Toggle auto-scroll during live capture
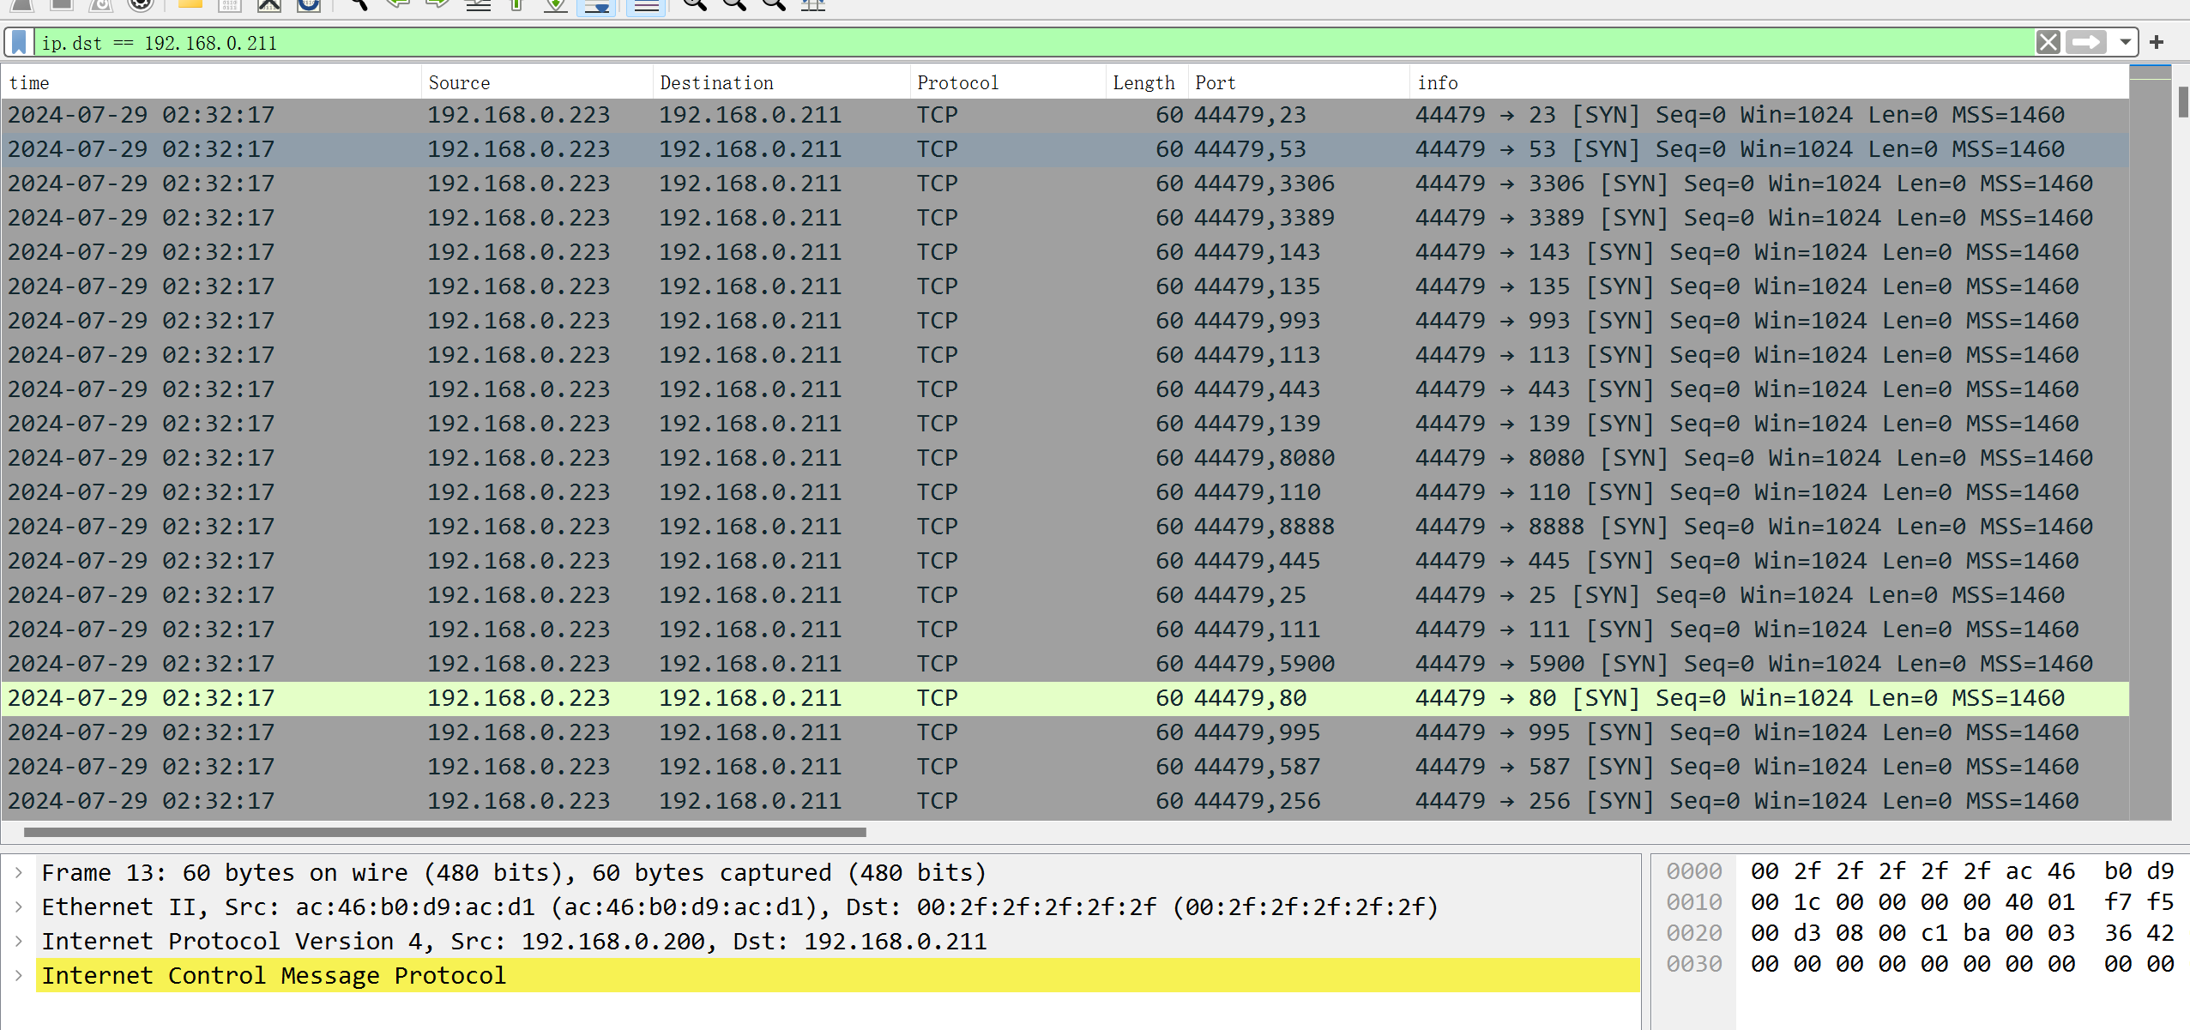This screenshot has height=1030, width=2190. 597,4
